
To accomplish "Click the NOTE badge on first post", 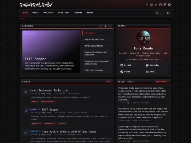I will [34, 90].
